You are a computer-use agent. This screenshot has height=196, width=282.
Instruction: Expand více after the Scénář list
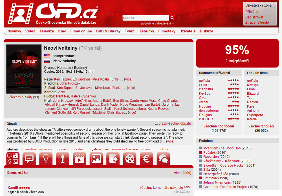[x=131, y=88]
